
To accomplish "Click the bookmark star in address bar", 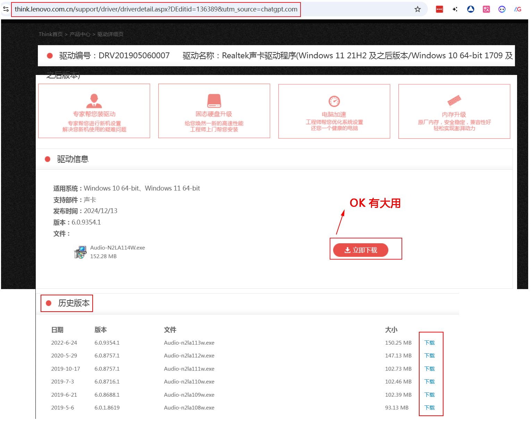I will [x=417, y=9].
